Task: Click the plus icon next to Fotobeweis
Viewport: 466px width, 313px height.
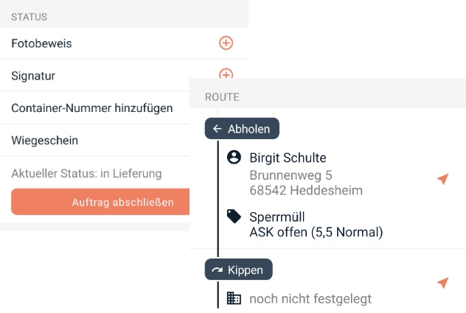Action: (x=226, y=43)
